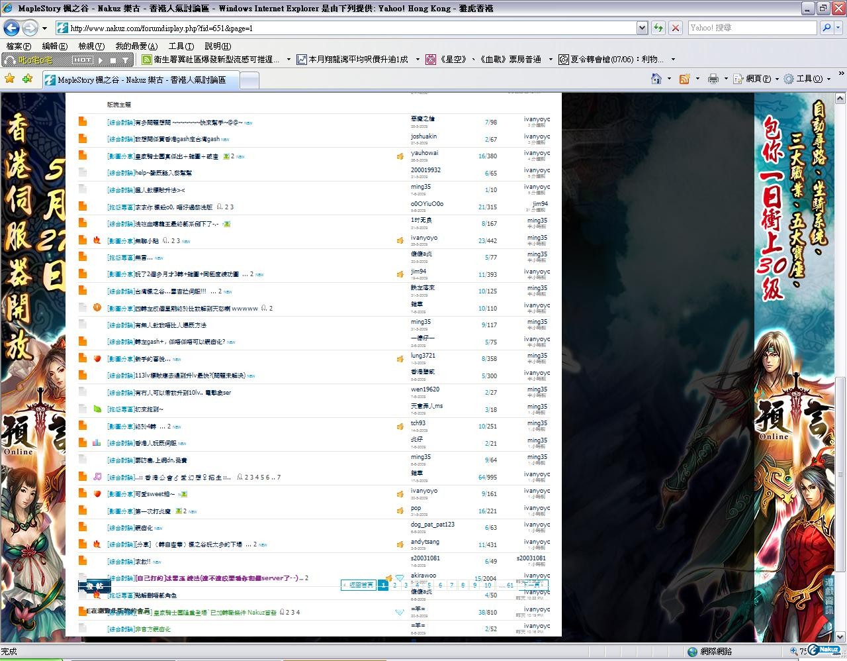The width and height of the screenshot is (847, 661).
Task: Open the address bar URL dropdown
Action: click(642, 28)
